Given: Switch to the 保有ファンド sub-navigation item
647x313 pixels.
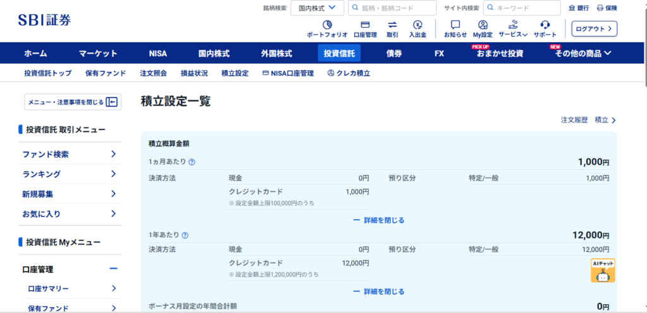Looking at the screenshot, I should click(106, 73).
